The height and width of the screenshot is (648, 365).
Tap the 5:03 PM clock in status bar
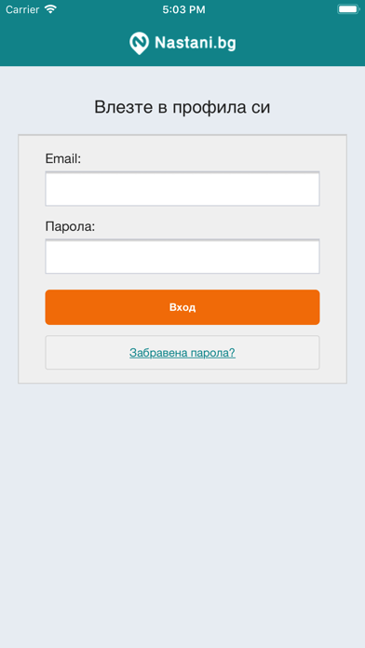click(183, 10)
